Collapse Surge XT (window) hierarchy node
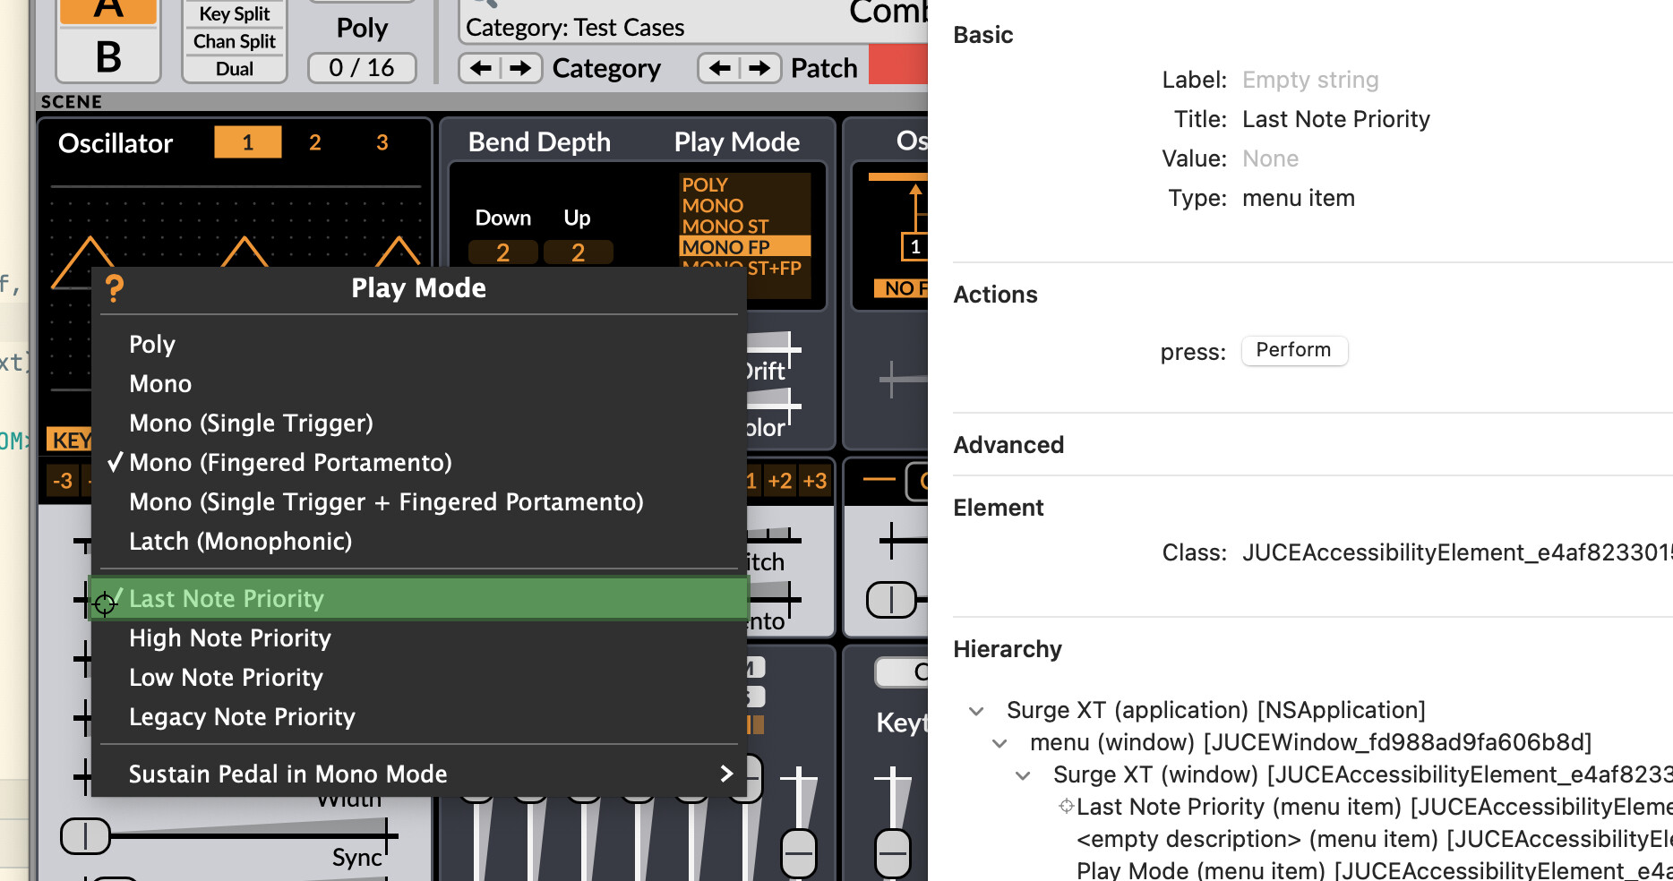This screenshot has height=881, width=1673. click(1023, 775)
